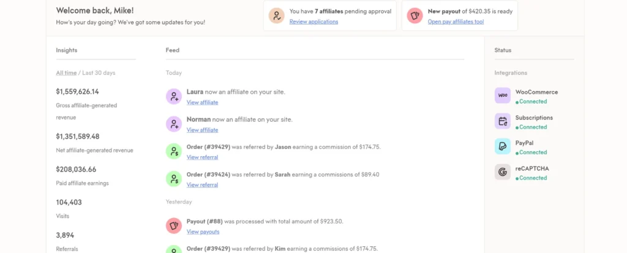
Task: View affiliate profile for Laura
Action: click(x=202, y=102)
